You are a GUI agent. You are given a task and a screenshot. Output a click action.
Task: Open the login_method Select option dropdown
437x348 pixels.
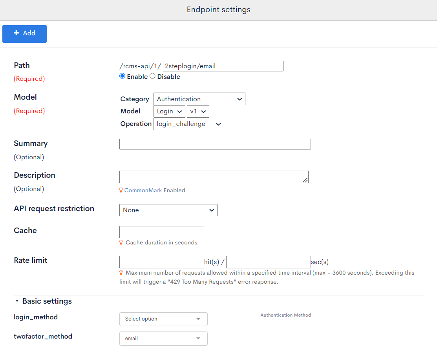[163, 319]
